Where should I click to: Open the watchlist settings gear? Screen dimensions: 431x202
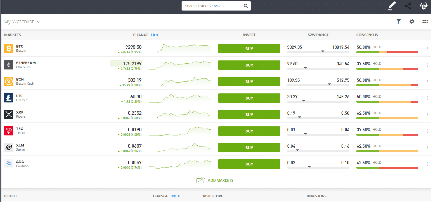tap(412, 21)
